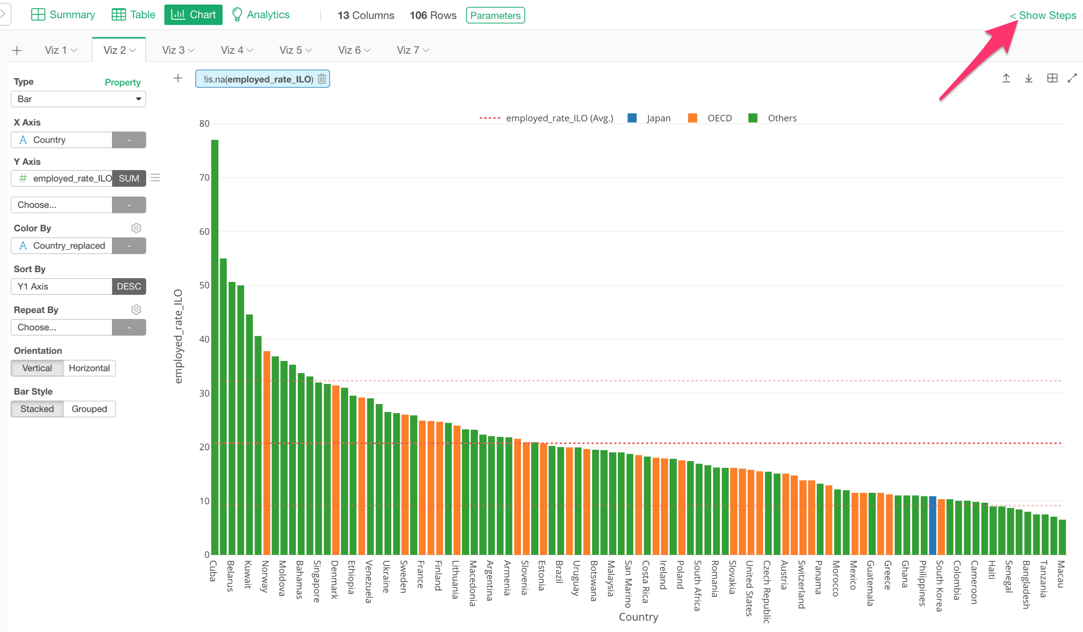Image resolution: width=1083 pixels, height=632 pixels.
Task: Click the export upload arrow icon
Action: point(1006,78)
